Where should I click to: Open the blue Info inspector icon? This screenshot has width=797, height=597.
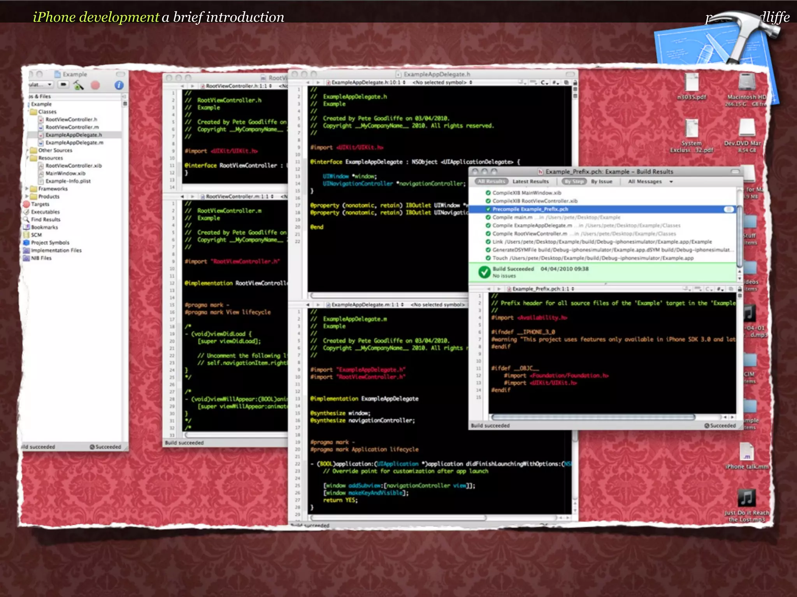coord(119,85)
